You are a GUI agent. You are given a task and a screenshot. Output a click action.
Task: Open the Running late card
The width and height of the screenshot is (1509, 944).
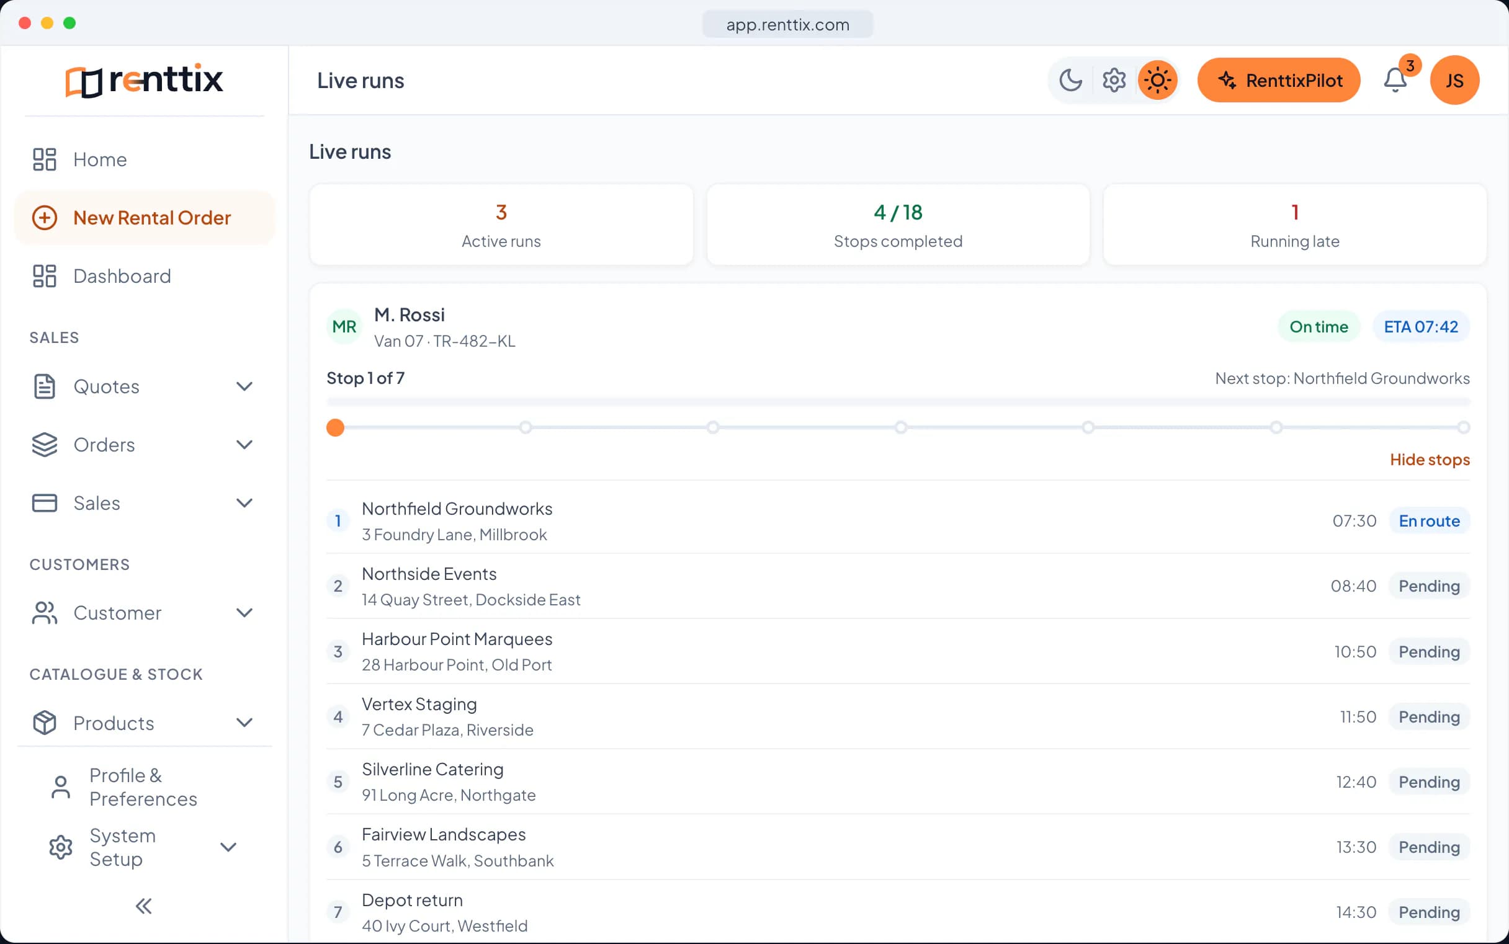coord(1295,225)
